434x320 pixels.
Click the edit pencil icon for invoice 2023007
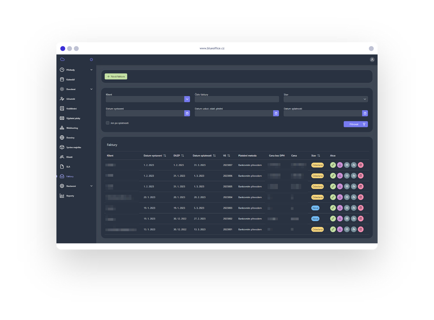333,165
